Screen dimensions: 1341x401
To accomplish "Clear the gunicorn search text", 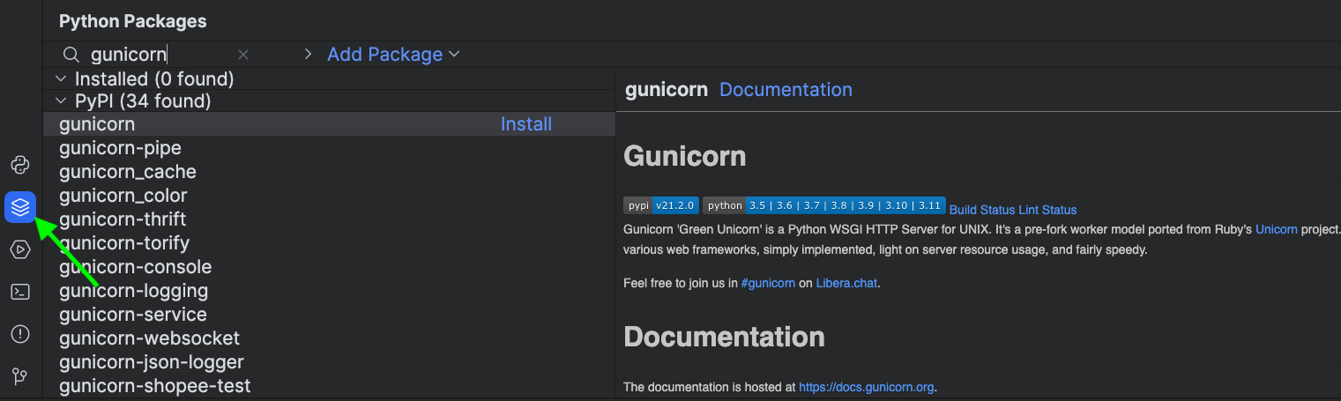I will (243, 55).
